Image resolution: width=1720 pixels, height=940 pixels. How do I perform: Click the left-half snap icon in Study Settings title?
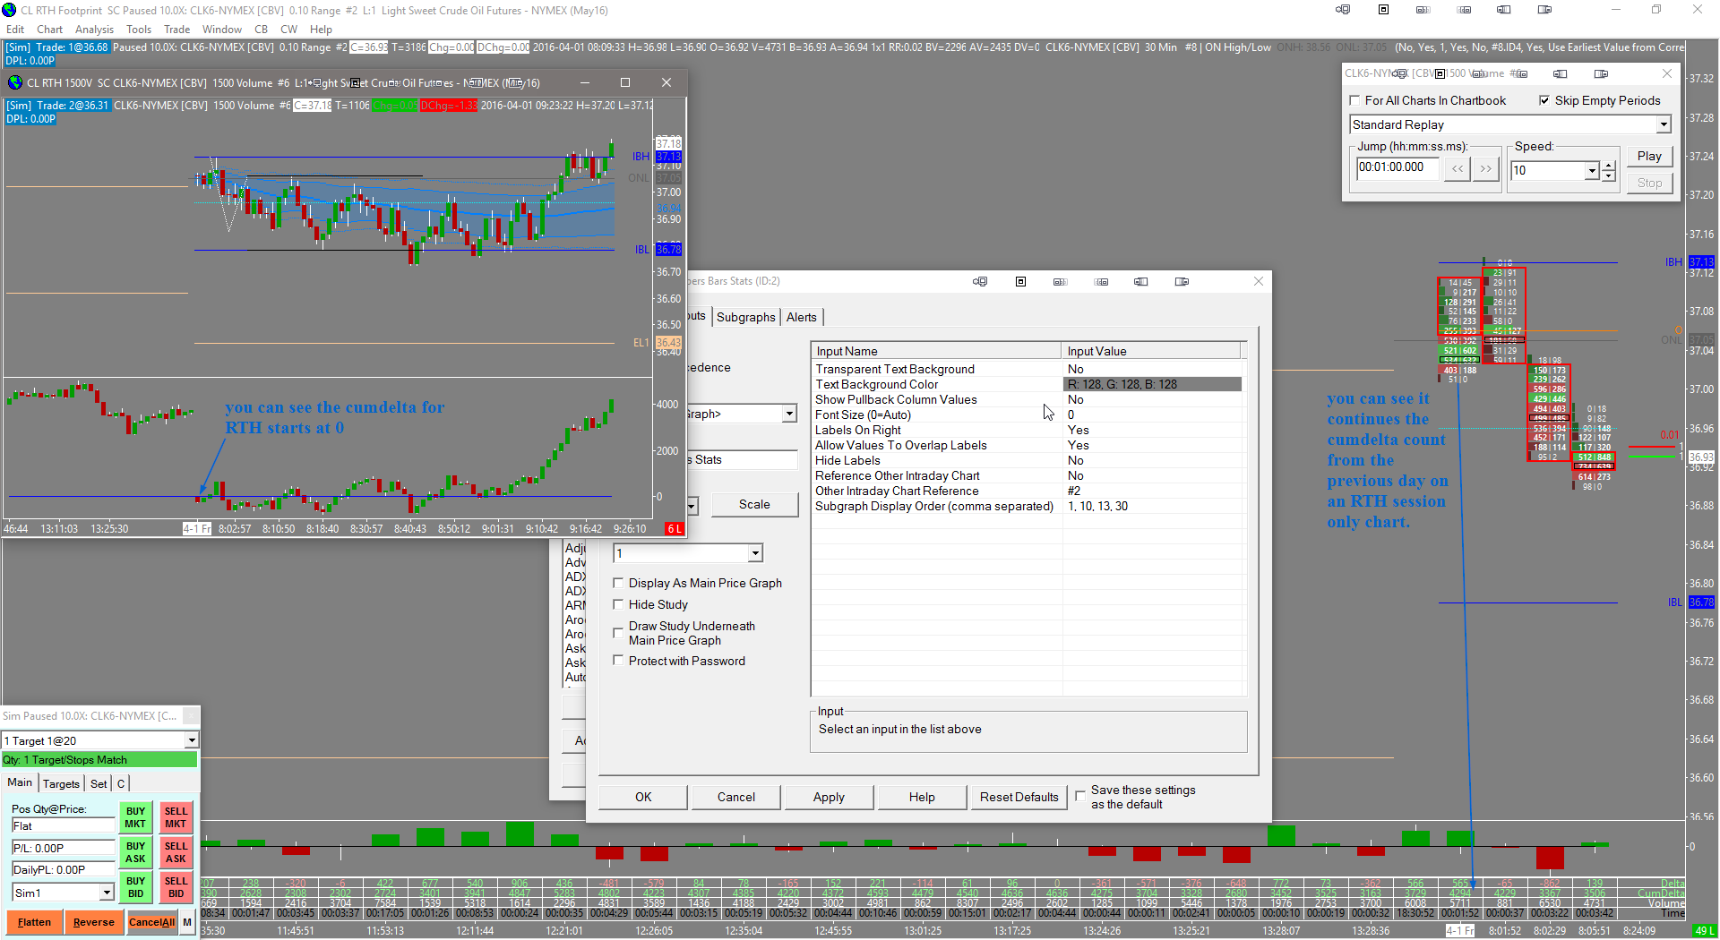tap(1141, 281)
